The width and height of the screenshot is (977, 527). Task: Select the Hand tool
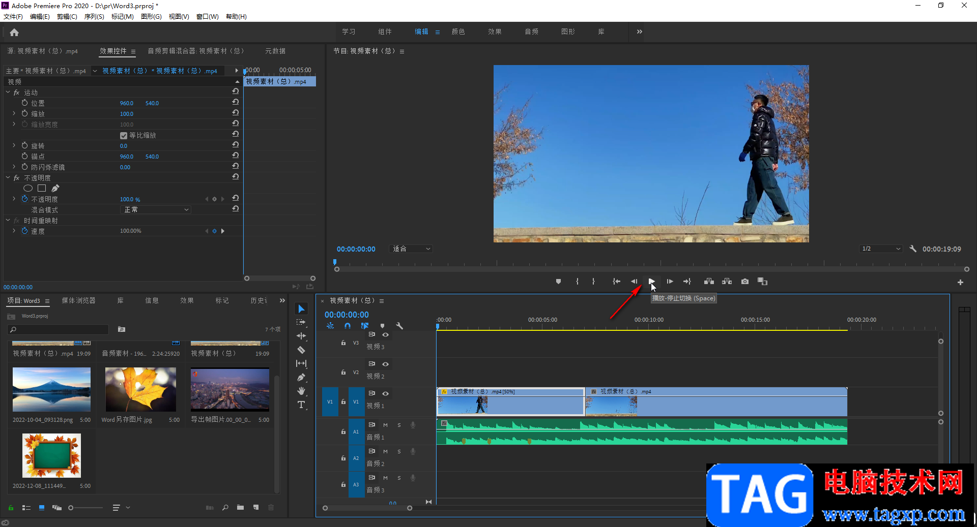[301, 391]
